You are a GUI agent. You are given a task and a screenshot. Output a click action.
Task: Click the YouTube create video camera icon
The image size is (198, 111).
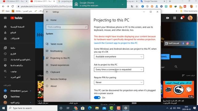[x=168, y=18]
